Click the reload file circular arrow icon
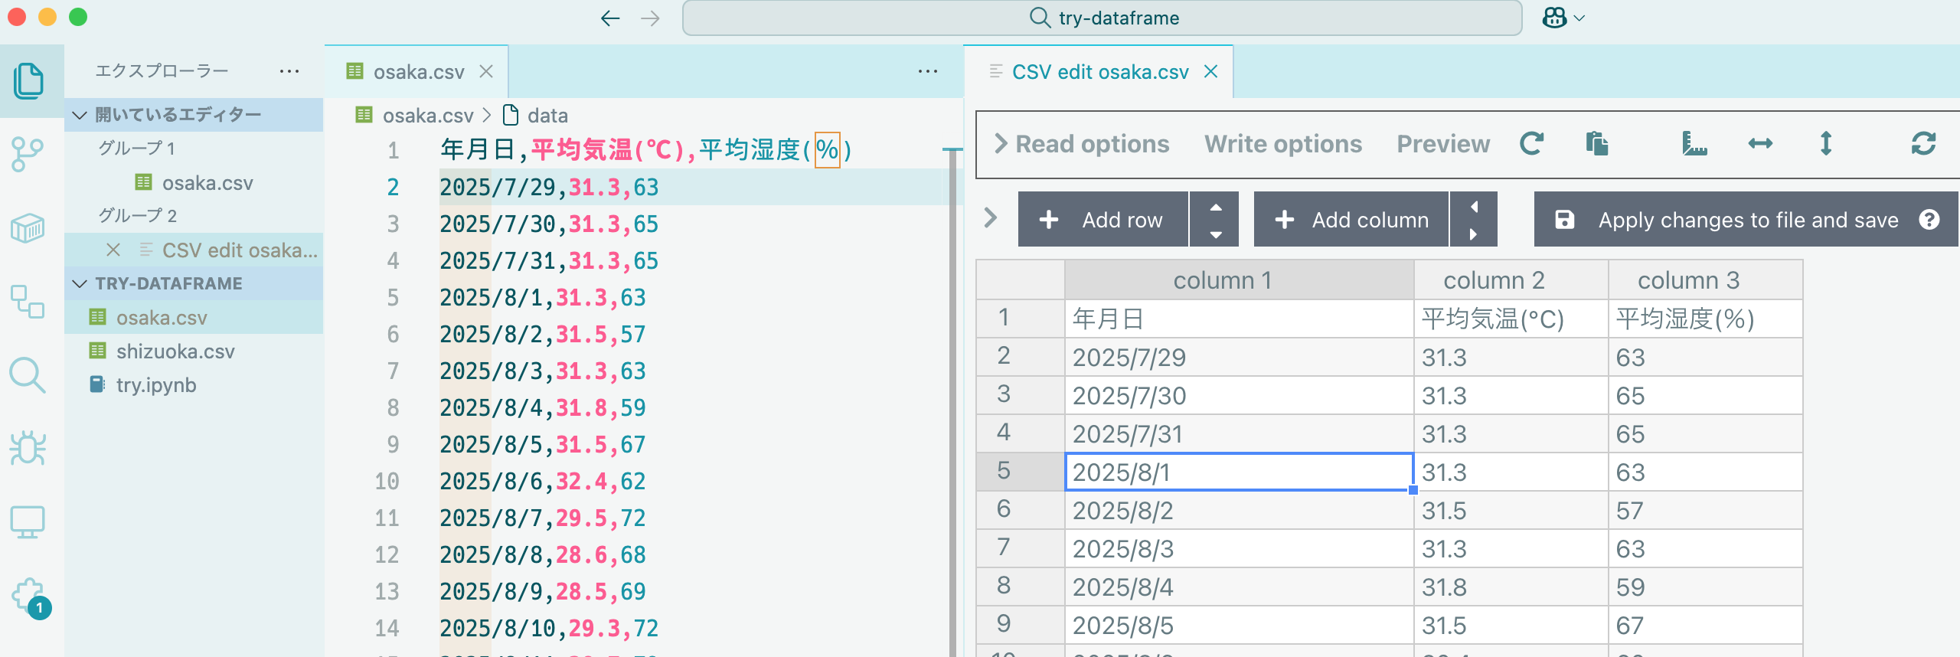Image resolution: width=1960 pixels, height=657 pixels. 1531,144
